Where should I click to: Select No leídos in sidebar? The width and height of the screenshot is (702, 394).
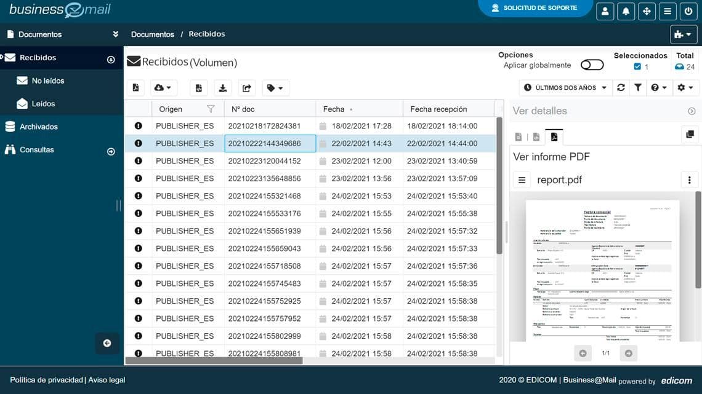coord(47,81)
